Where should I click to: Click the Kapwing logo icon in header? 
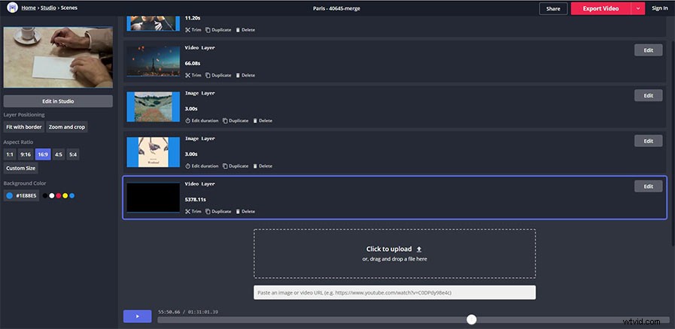[12, 8]
